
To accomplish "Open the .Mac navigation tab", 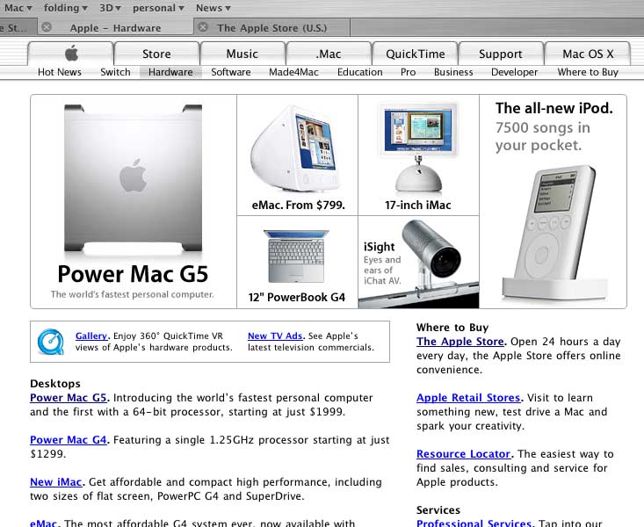I will [x=329, y=54].
